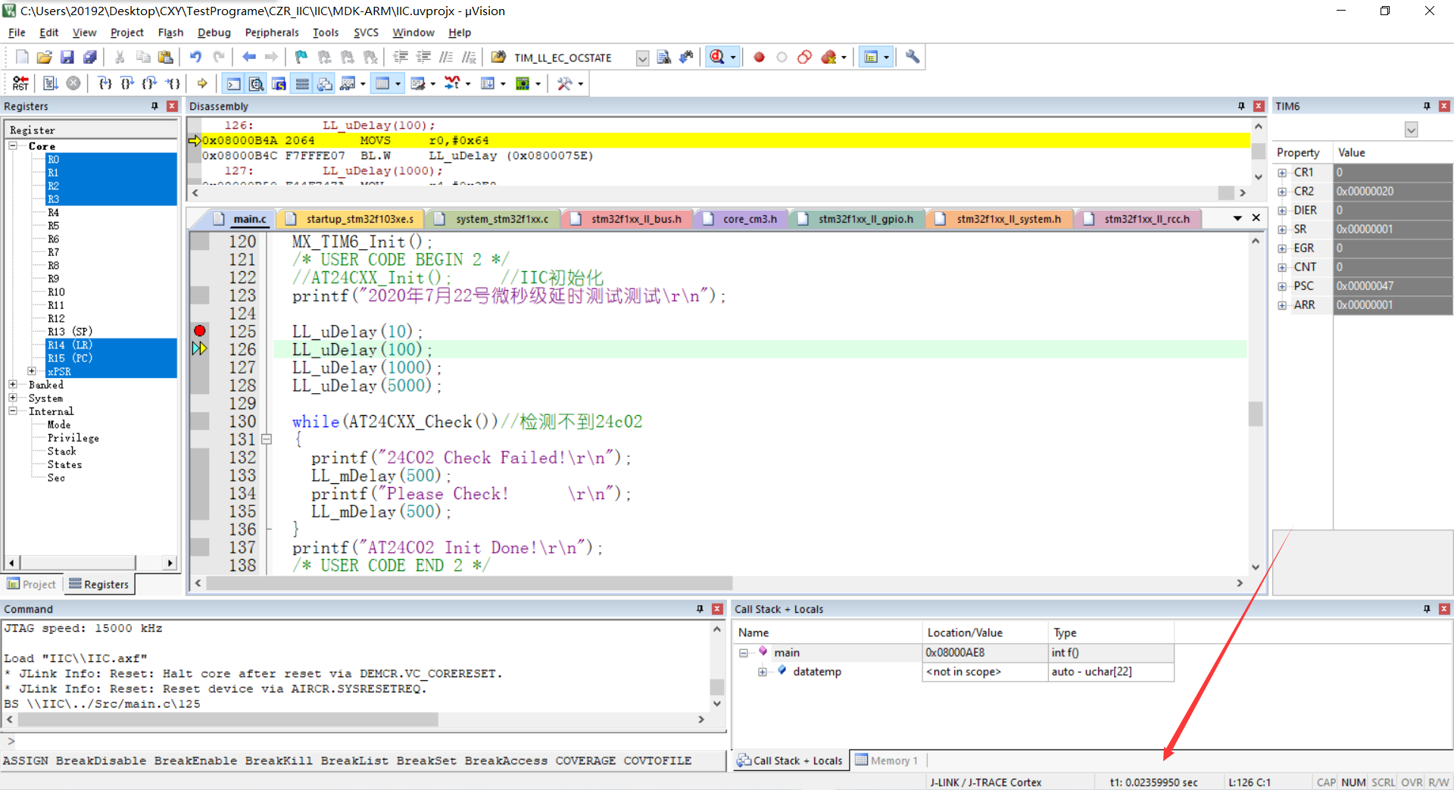Toggle Start/Stop Debug Session button

click(717, 57)
